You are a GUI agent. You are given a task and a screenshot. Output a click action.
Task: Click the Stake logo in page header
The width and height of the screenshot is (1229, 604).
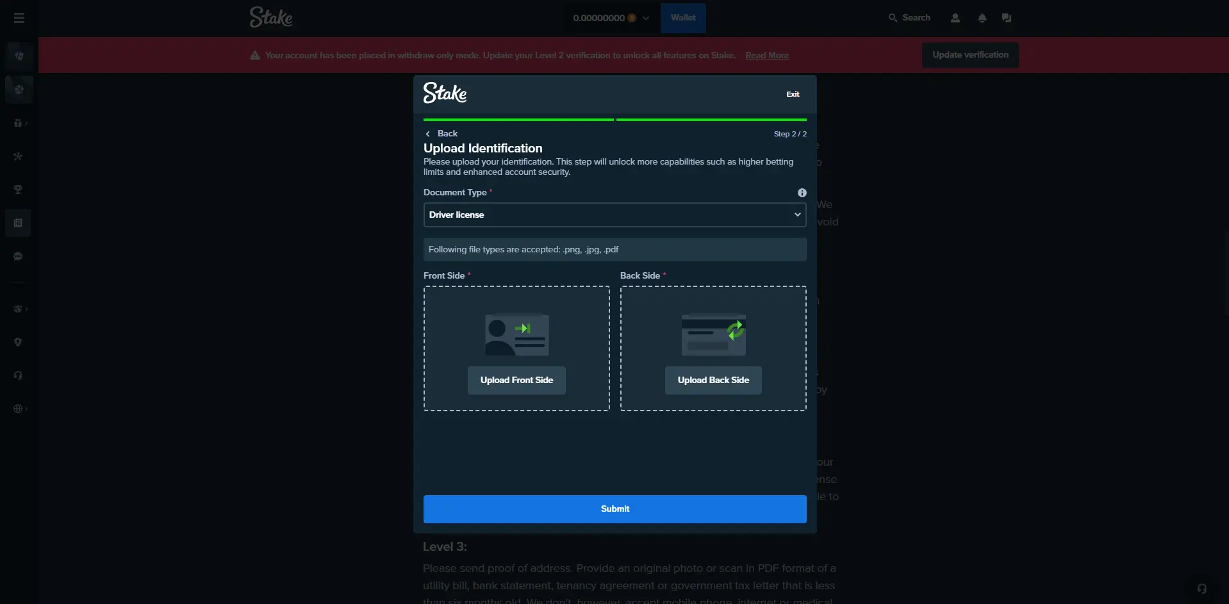[x=270, y=17]
